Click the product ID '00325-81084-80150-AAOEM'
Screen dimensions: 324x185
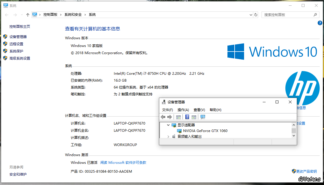click(x=108, y=171)
